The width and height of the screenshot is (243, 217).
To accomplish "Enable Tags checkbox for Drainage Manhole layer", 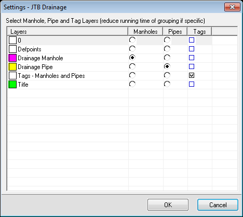I will pos(192,58).
